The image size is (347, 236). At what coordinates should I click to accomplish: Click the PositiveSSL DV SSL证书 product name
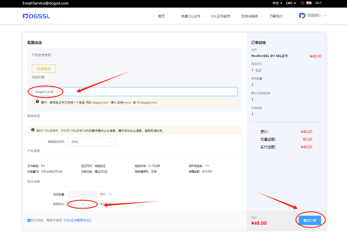269,56
